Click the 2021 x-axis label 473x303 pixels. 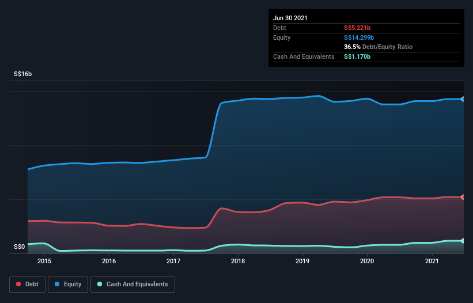click(x=432, y=261)
